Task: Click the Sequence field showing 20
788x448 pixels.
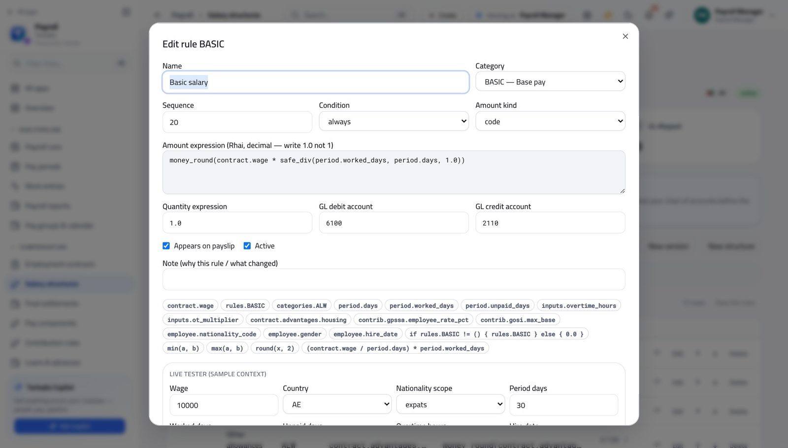Action: (x=237, y=122)
